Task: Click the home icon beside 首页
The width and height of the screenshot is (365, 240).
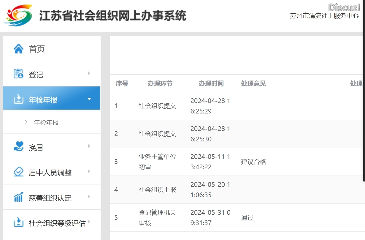Action: 18,49
